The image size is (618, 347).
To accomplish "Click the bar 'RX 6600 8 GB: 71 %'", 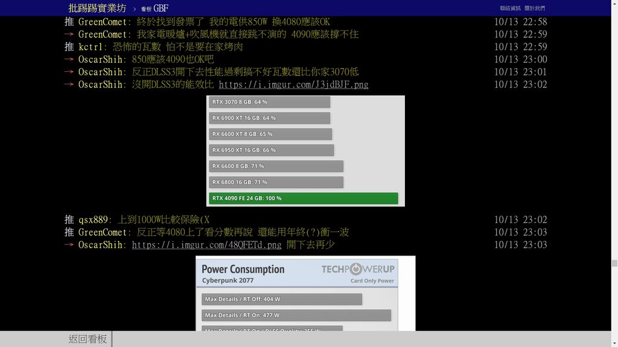I will 276,166.
